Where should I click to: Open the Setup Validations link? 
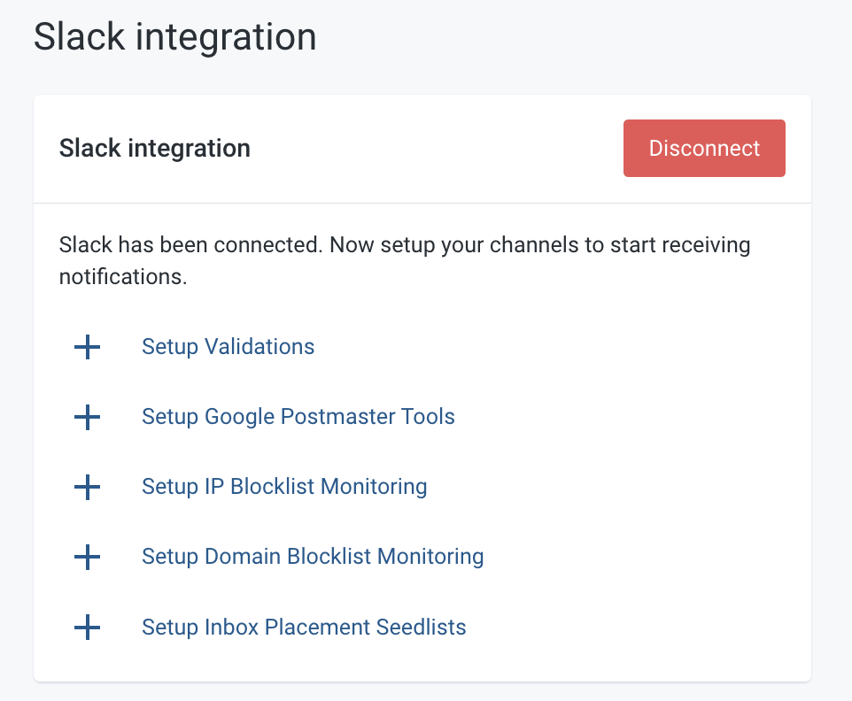tap(228, 347)
